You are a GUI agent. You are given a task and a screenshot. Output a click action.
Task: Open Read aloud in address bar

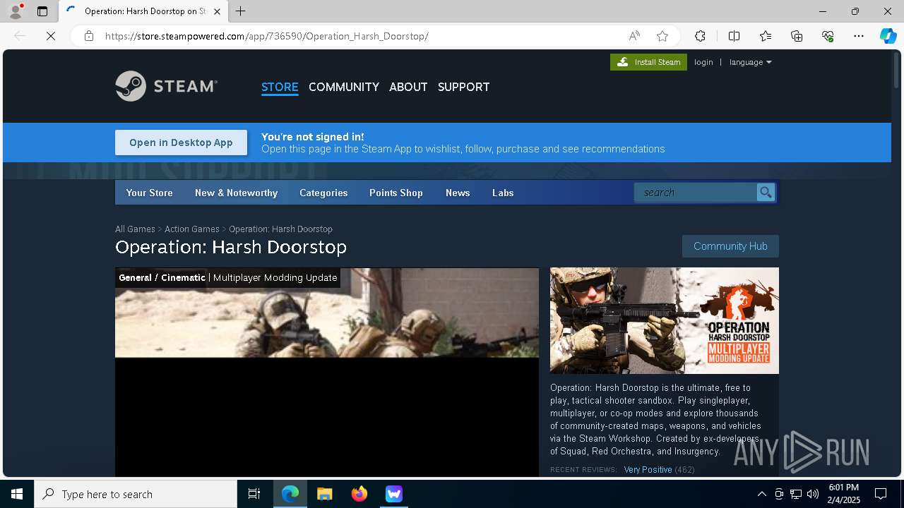(634, 36)
